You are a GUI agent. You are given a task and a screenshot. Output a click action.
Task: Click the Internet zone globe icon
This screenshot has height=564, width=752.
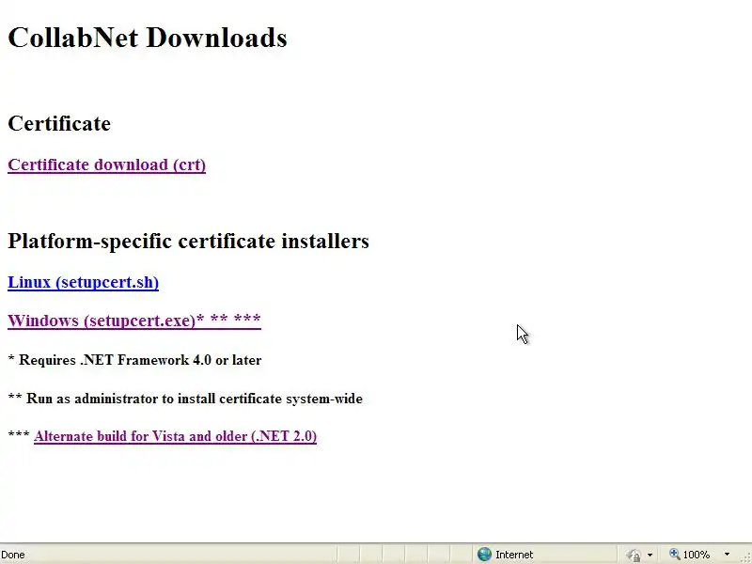pyautogui.click(x=484, y=555)
